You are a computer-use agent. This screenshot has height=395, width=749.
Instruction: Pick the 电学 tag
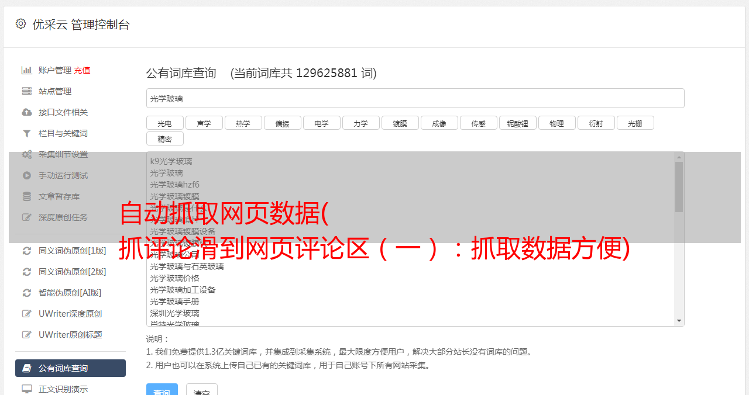[322, 123]
